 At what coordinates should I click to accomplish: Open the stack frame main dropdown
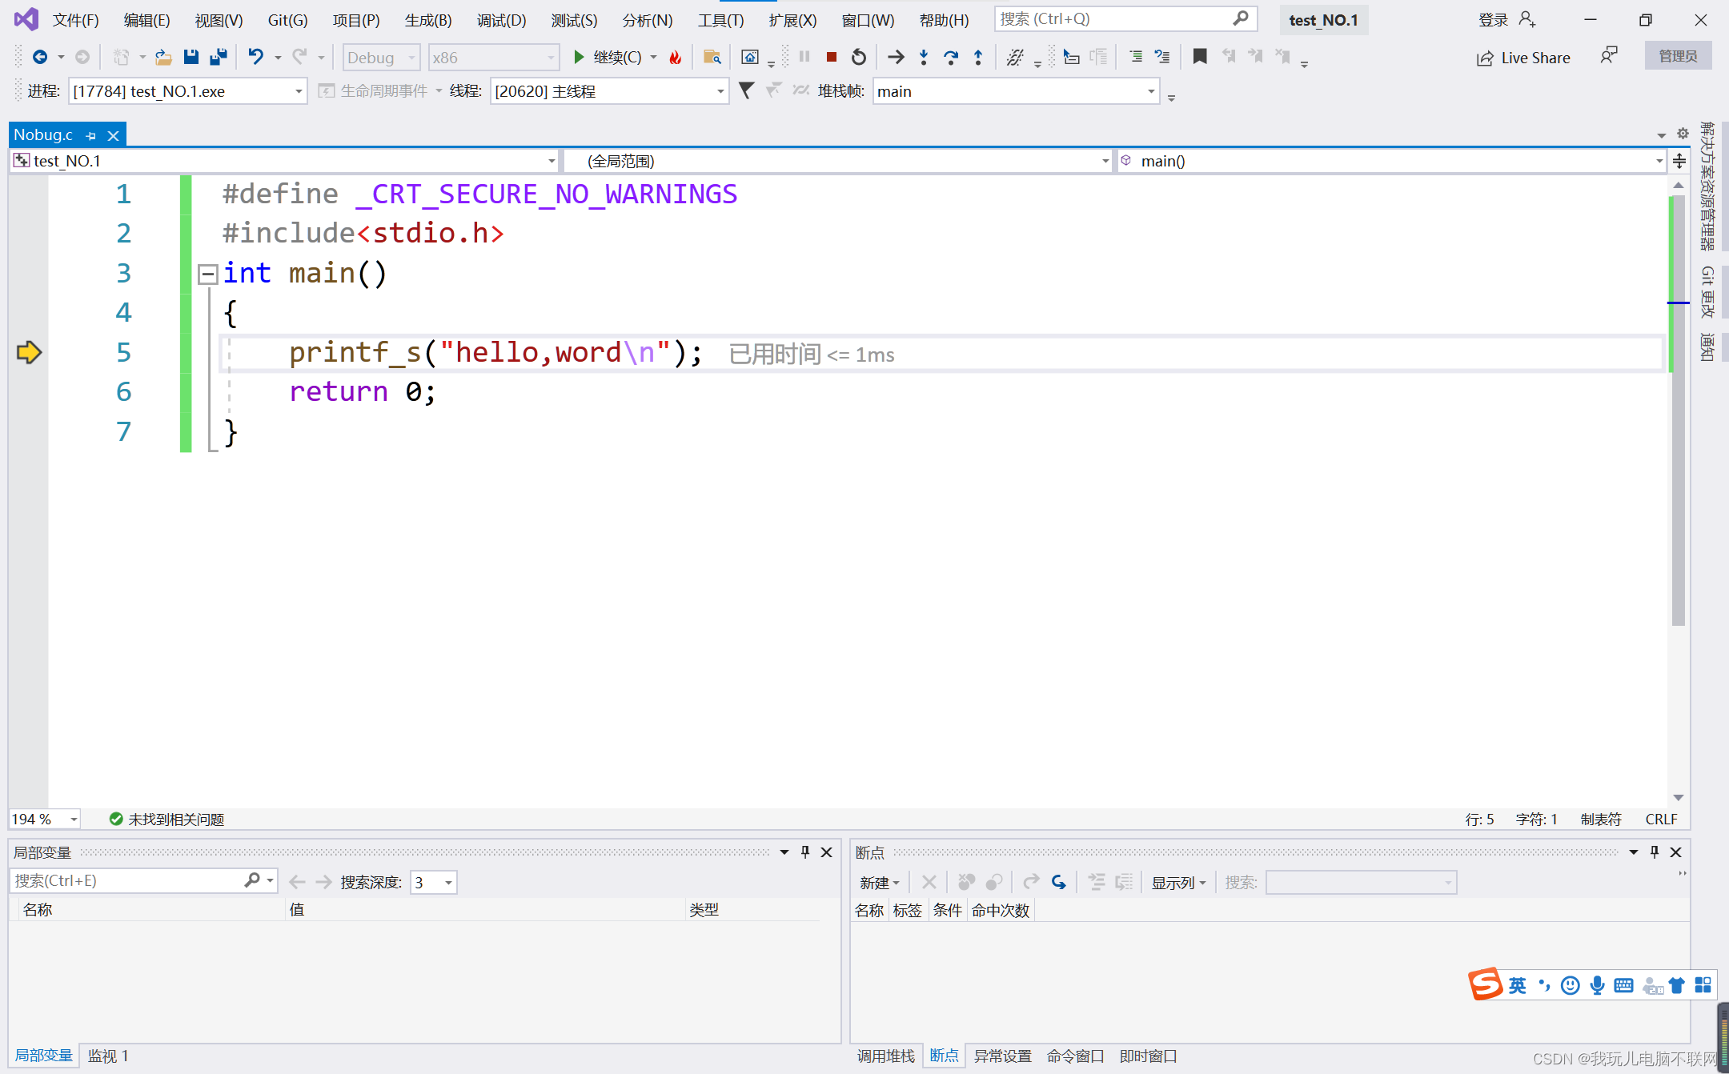click(x=1150, y=91)
